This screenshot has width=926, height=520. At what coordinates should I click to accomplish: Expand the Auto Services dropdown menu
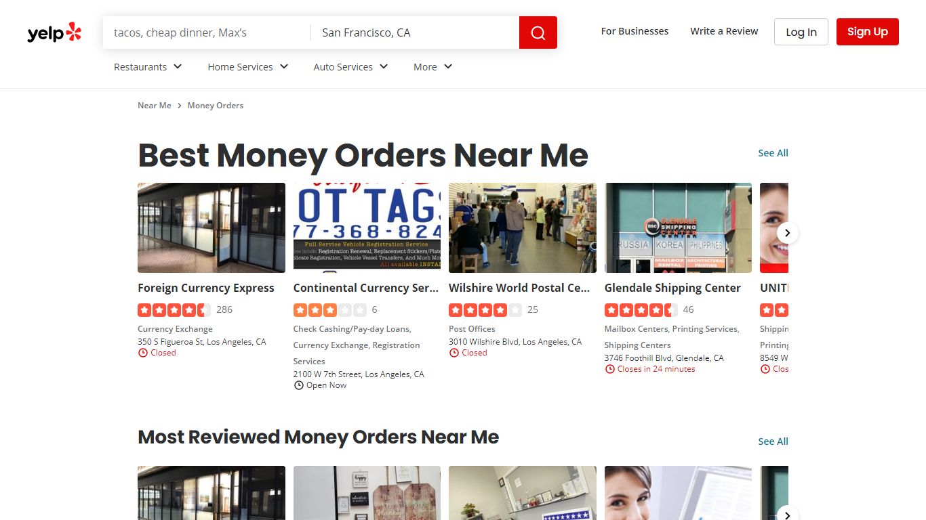351,66
